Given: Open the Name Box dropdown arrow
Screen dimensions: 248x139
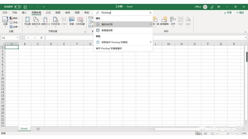Looking at the screenshot, I should (17, 38).
